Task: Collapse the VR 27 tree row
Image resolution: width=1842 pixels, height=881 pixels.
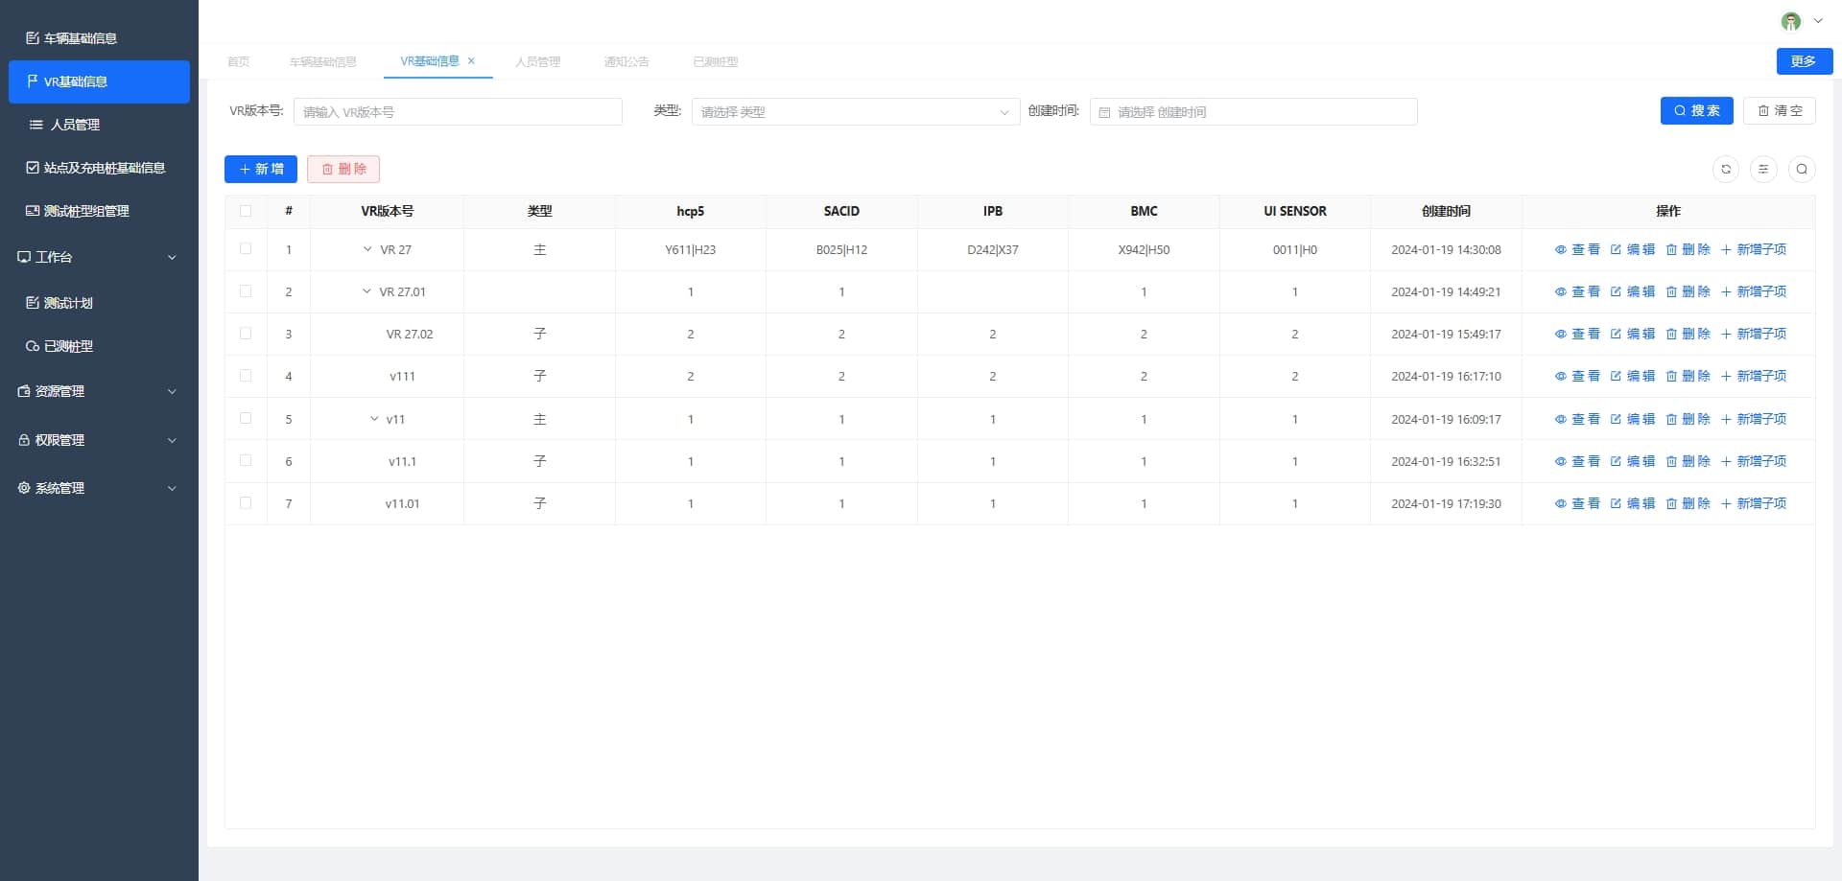Action: click(367, 249)
